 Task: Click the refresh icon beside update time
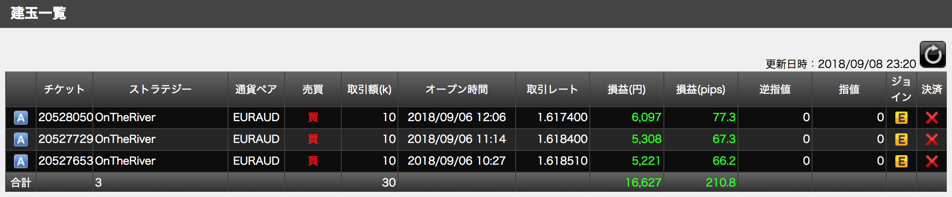click(x=932, y=55)
